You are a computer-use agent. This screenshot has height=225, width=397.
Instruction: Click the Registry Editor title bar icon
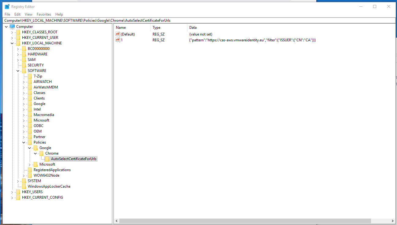[7, 6]
